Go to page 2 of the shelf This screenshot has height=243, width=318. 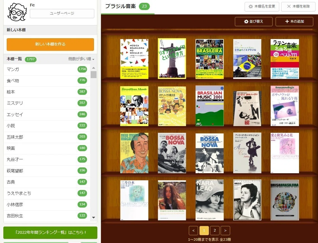pos(215,231)
